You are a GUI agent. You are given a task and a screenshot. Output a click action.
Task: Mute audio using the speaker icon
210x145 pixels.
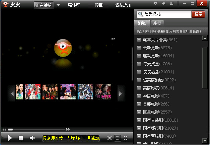pyautogui.click(x=32, y=138)
